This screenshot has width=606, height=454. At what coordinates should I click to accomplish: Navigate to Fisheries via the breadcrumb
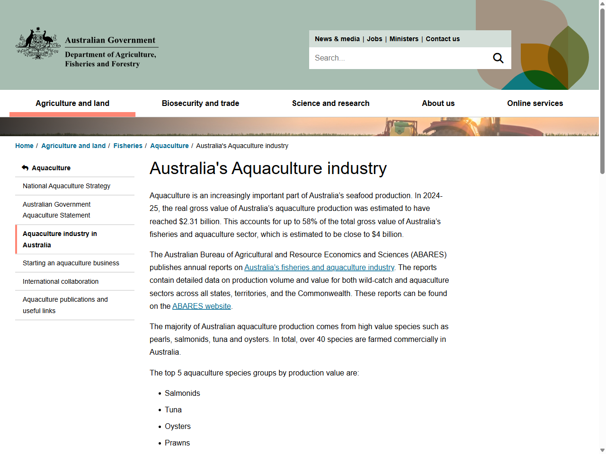pos(128,146)
